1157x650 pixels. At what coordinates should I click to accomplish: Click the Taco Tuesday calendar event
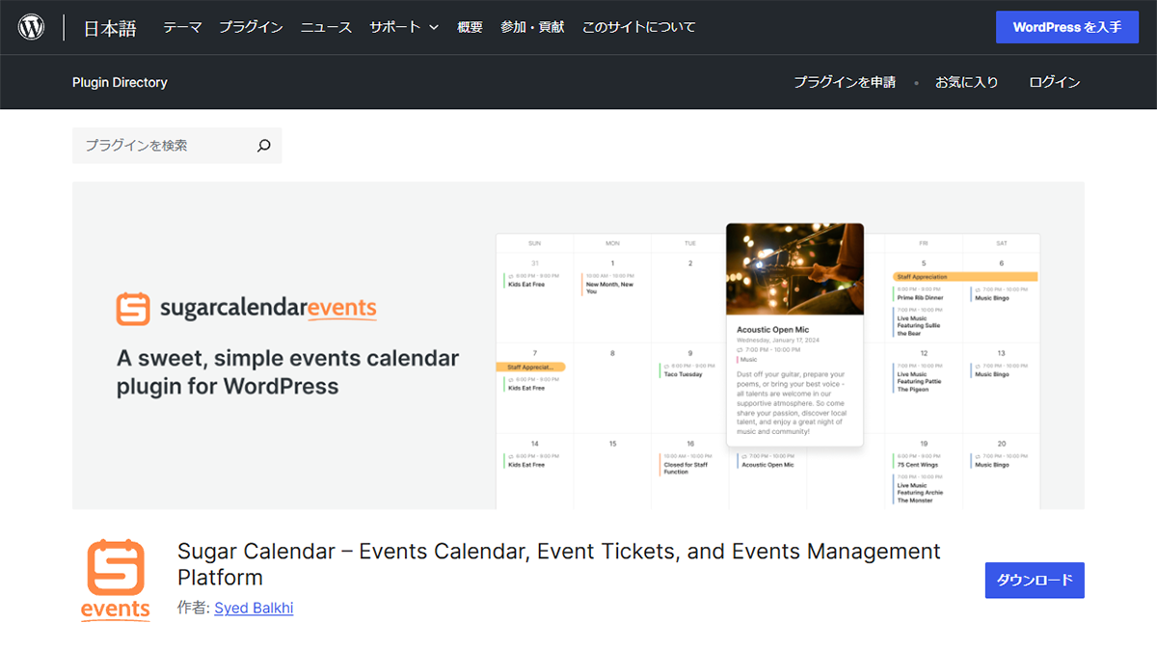point(687,370)
